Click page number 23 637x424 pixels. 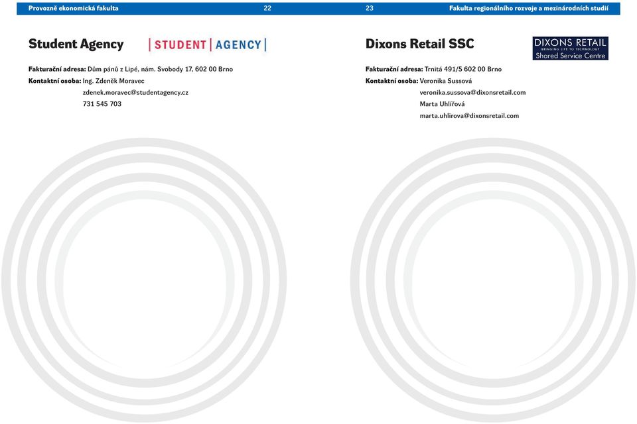coord(370,8)
